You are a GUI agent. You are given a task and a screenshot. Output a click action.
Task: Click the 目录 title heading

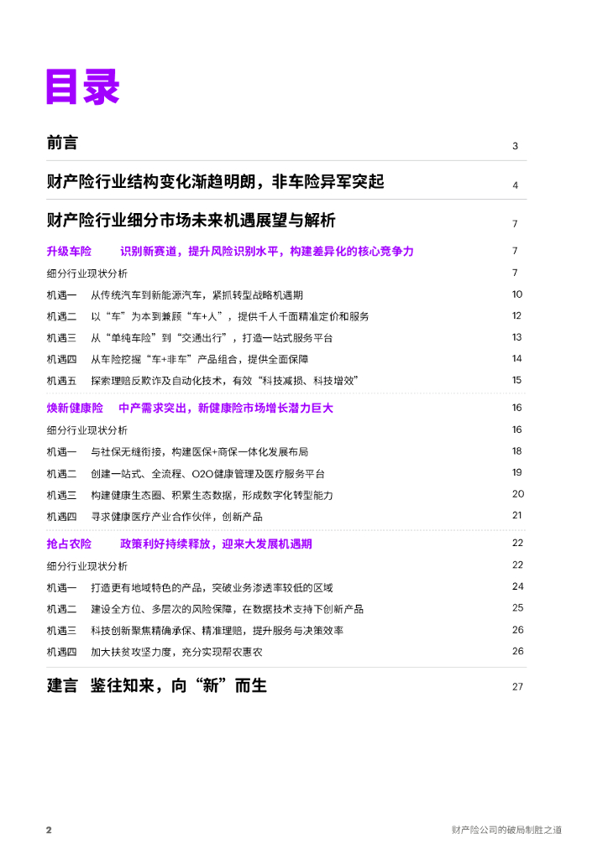click(83, 86)
